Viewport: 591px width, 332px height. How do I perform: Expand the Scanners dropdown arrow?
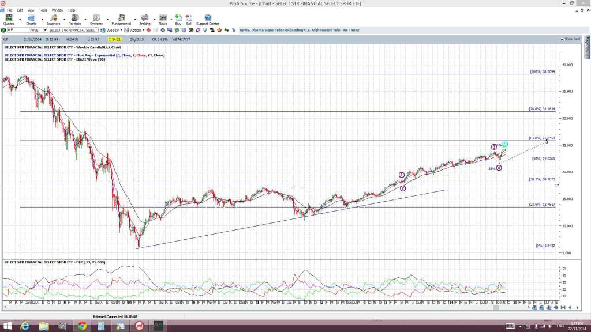[x=64, y=19]
